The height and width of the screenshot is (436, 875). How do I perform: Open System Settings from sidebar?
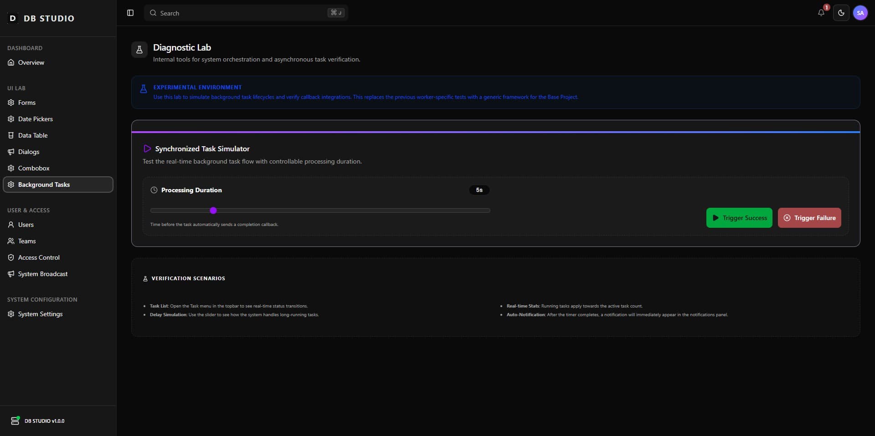40,314
